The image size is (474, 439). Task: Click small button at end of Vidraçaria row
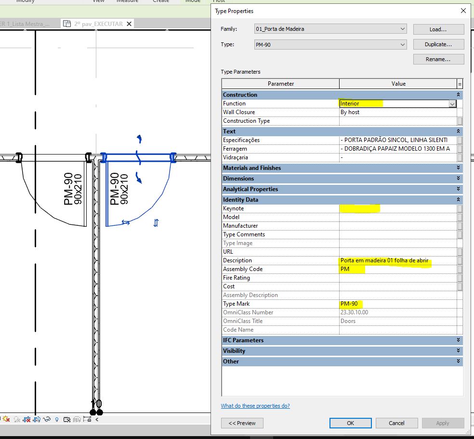(x=460, y=158)
